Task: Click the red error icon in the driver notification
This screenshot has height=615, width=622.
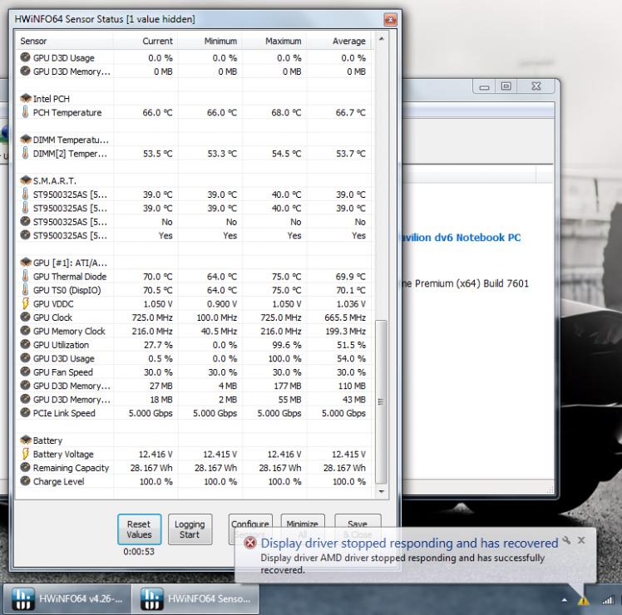Action: click(249, 544)
